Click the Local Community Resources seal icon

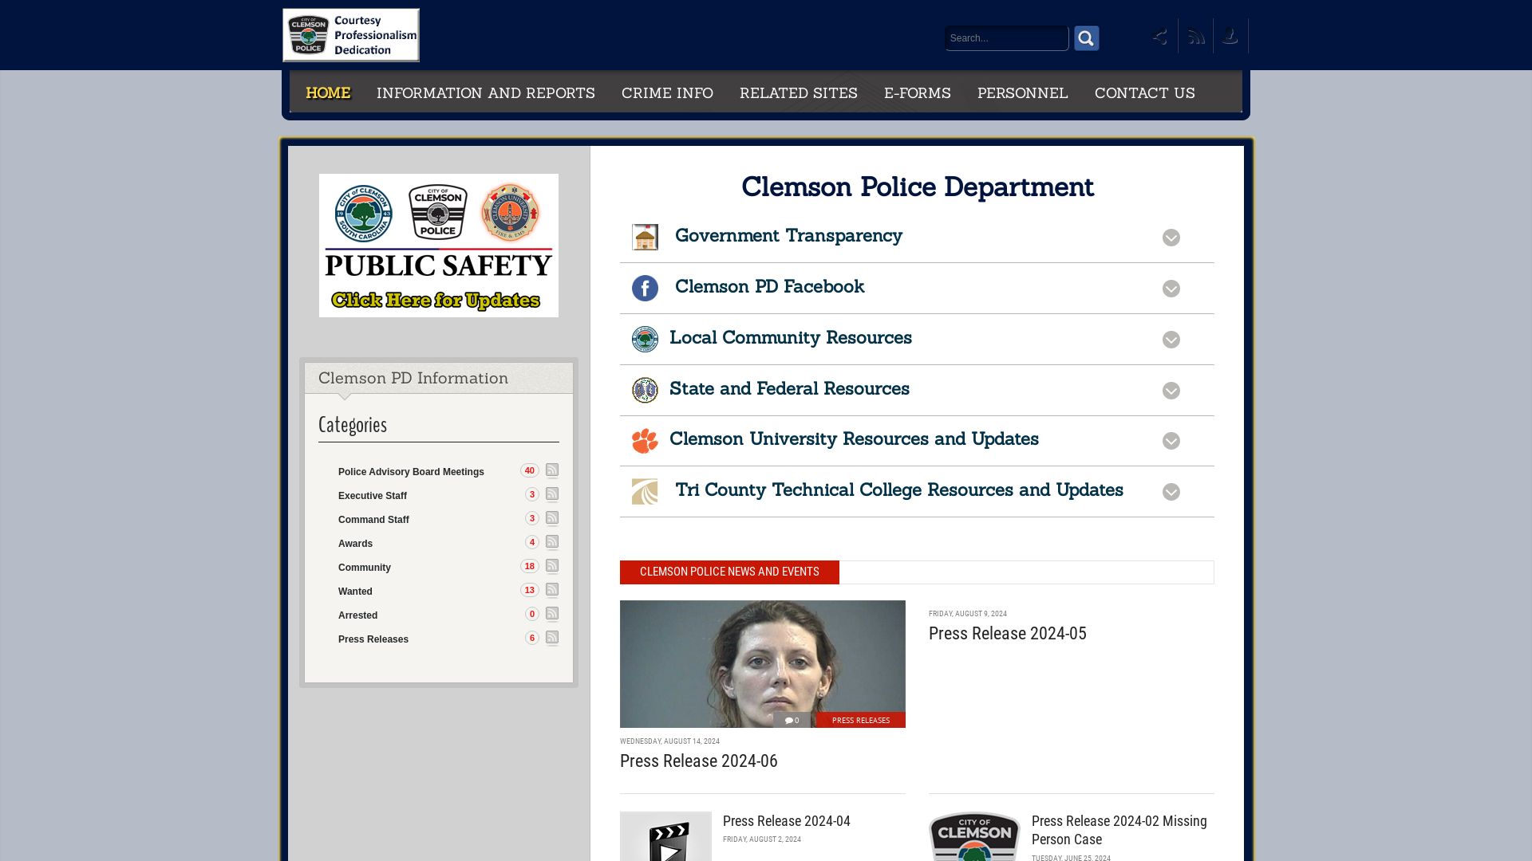click(x=645, y=339)
